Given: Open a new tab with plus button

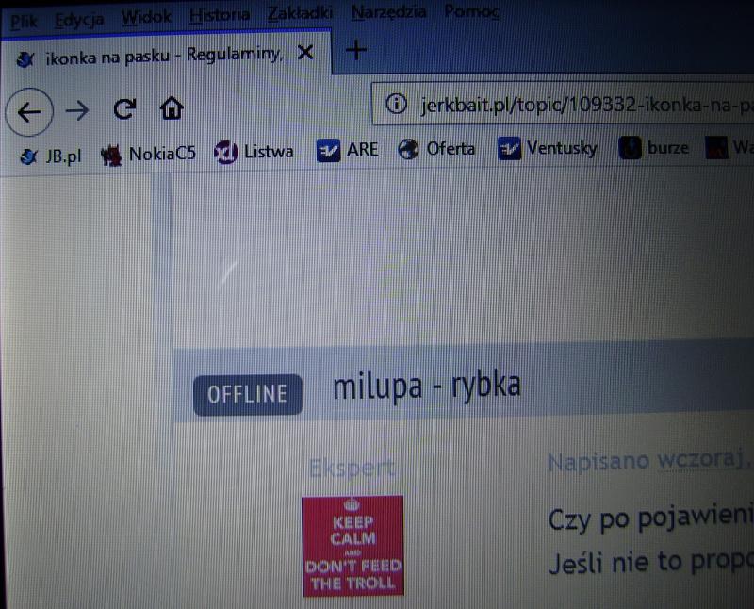Looking at the screenshot, I should pos(356,51).
